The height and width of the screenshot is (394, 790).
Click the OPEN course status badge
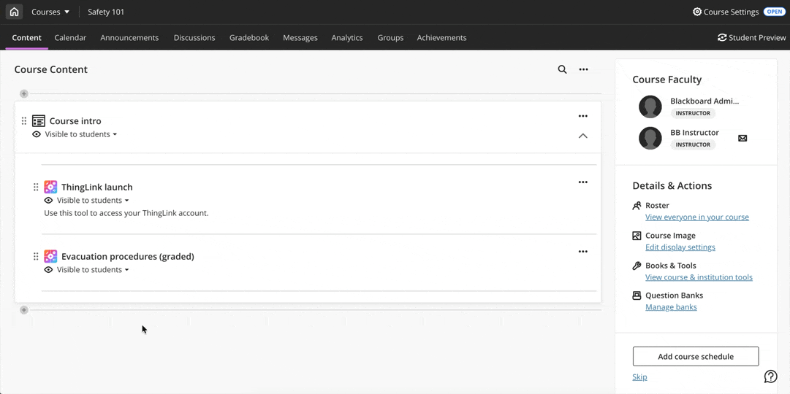[x=774, y=12]
